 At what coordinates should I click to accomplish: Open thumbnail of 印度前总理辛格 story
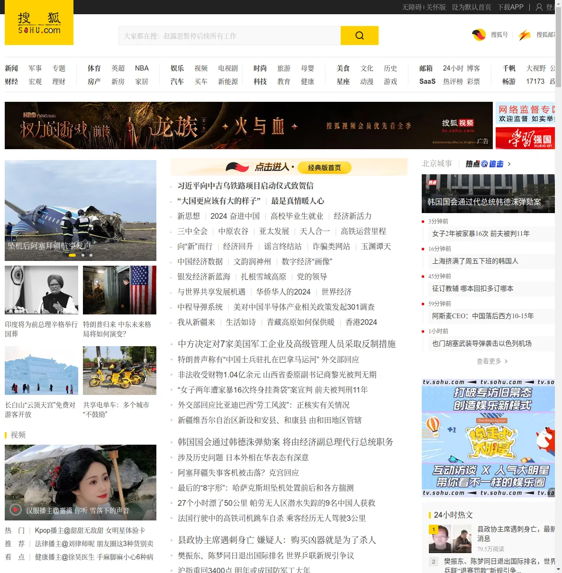click(x=41, y=290)
